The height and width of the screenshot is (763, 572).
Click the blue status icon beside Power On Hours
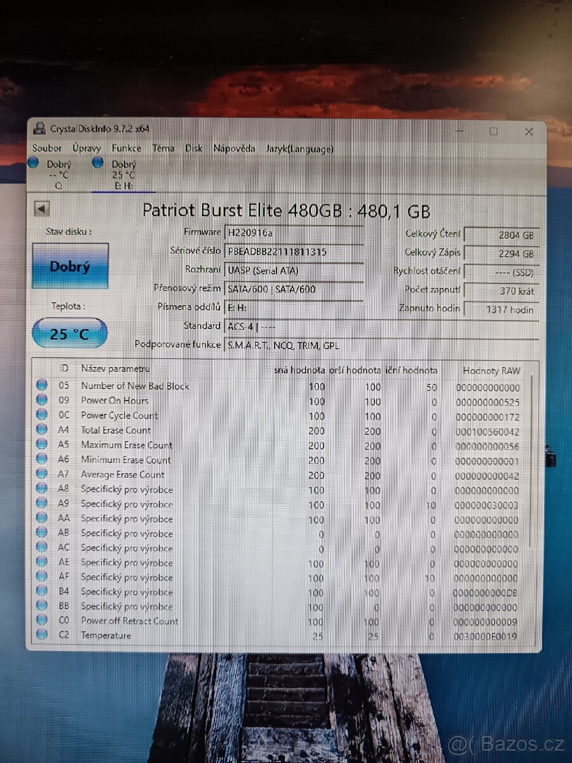(43, 401)
